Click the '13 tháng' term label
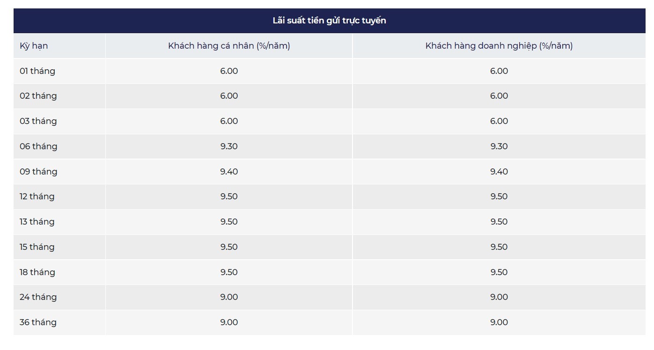 tap(37, 222)
